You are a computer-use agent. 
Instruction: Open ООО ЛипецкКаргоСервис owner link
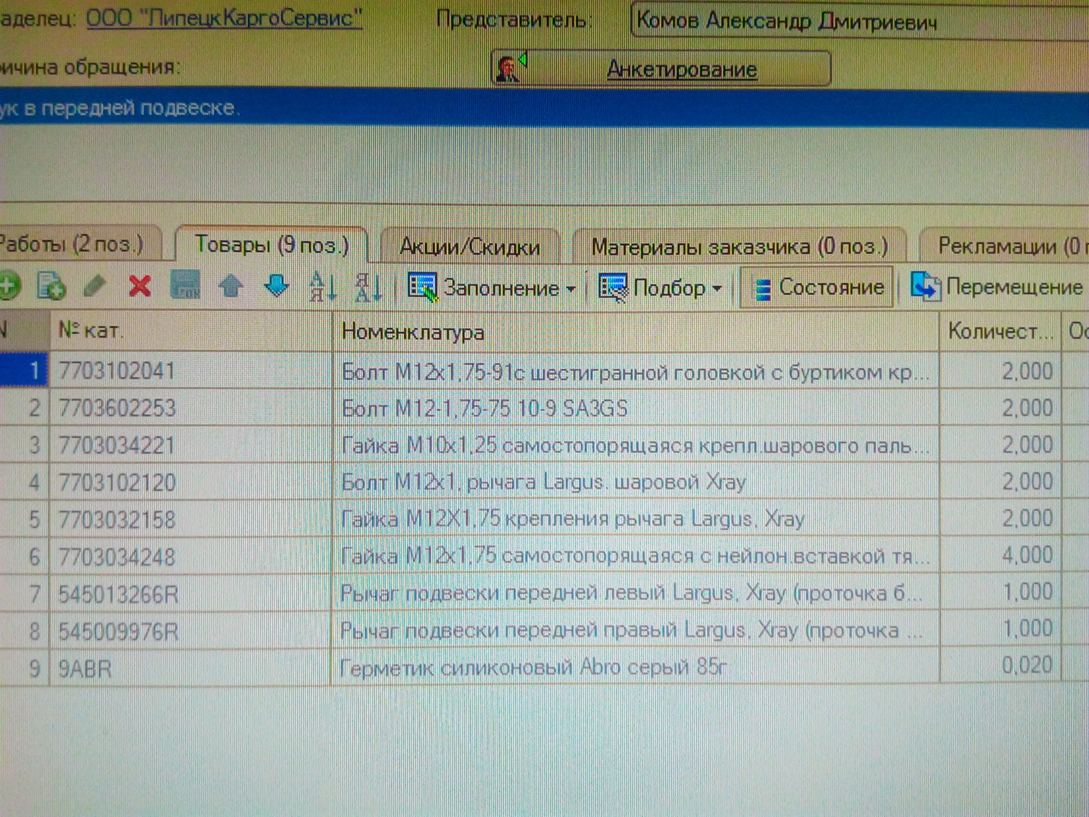(224, 19)
